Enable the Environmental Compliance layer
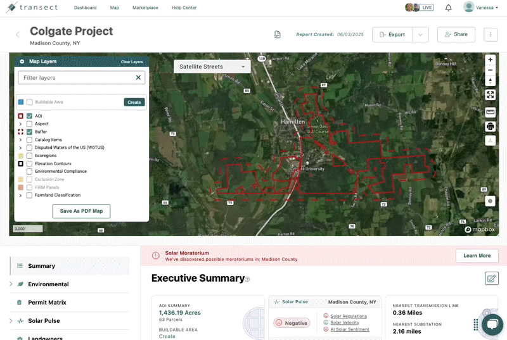Image resolution: width=507 pixels, height=340 pixels. pyautogui.click(x=29, y=172)
